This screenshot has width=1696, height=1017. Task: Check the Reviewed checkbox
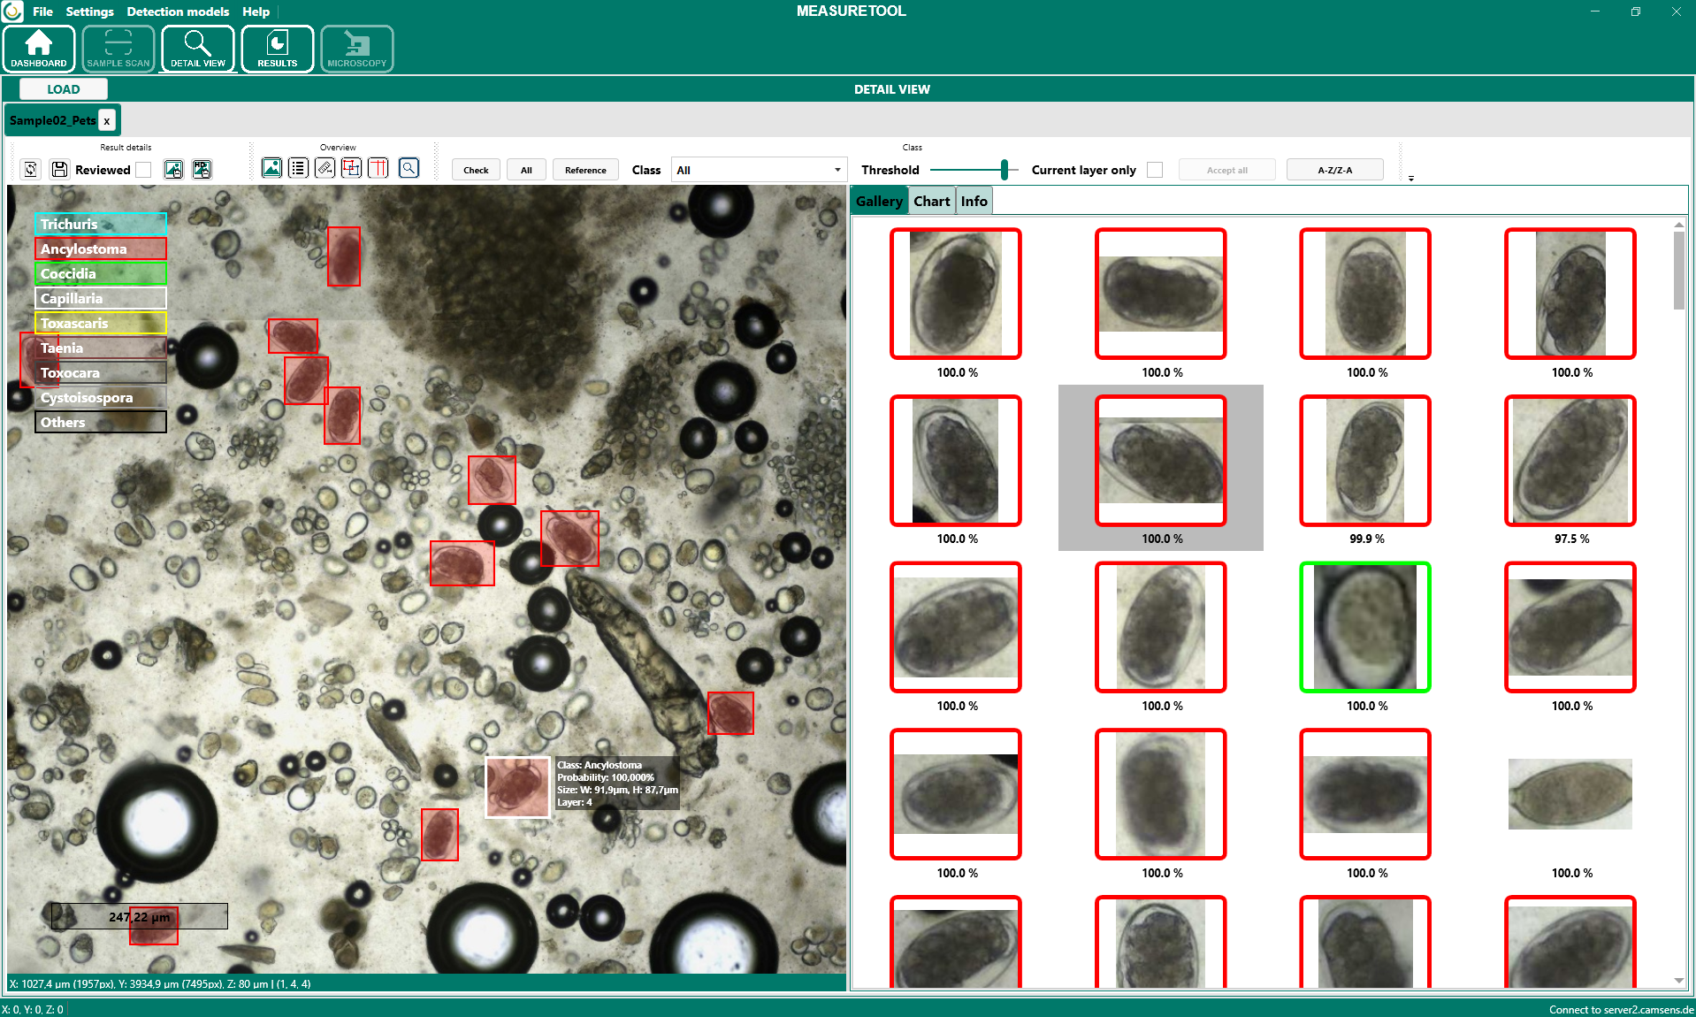tap(143, 170)
